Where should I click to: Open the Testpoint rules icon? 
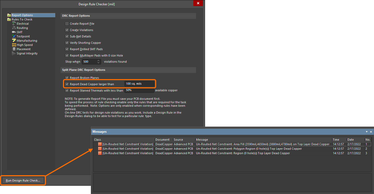(x=14, y=36)
